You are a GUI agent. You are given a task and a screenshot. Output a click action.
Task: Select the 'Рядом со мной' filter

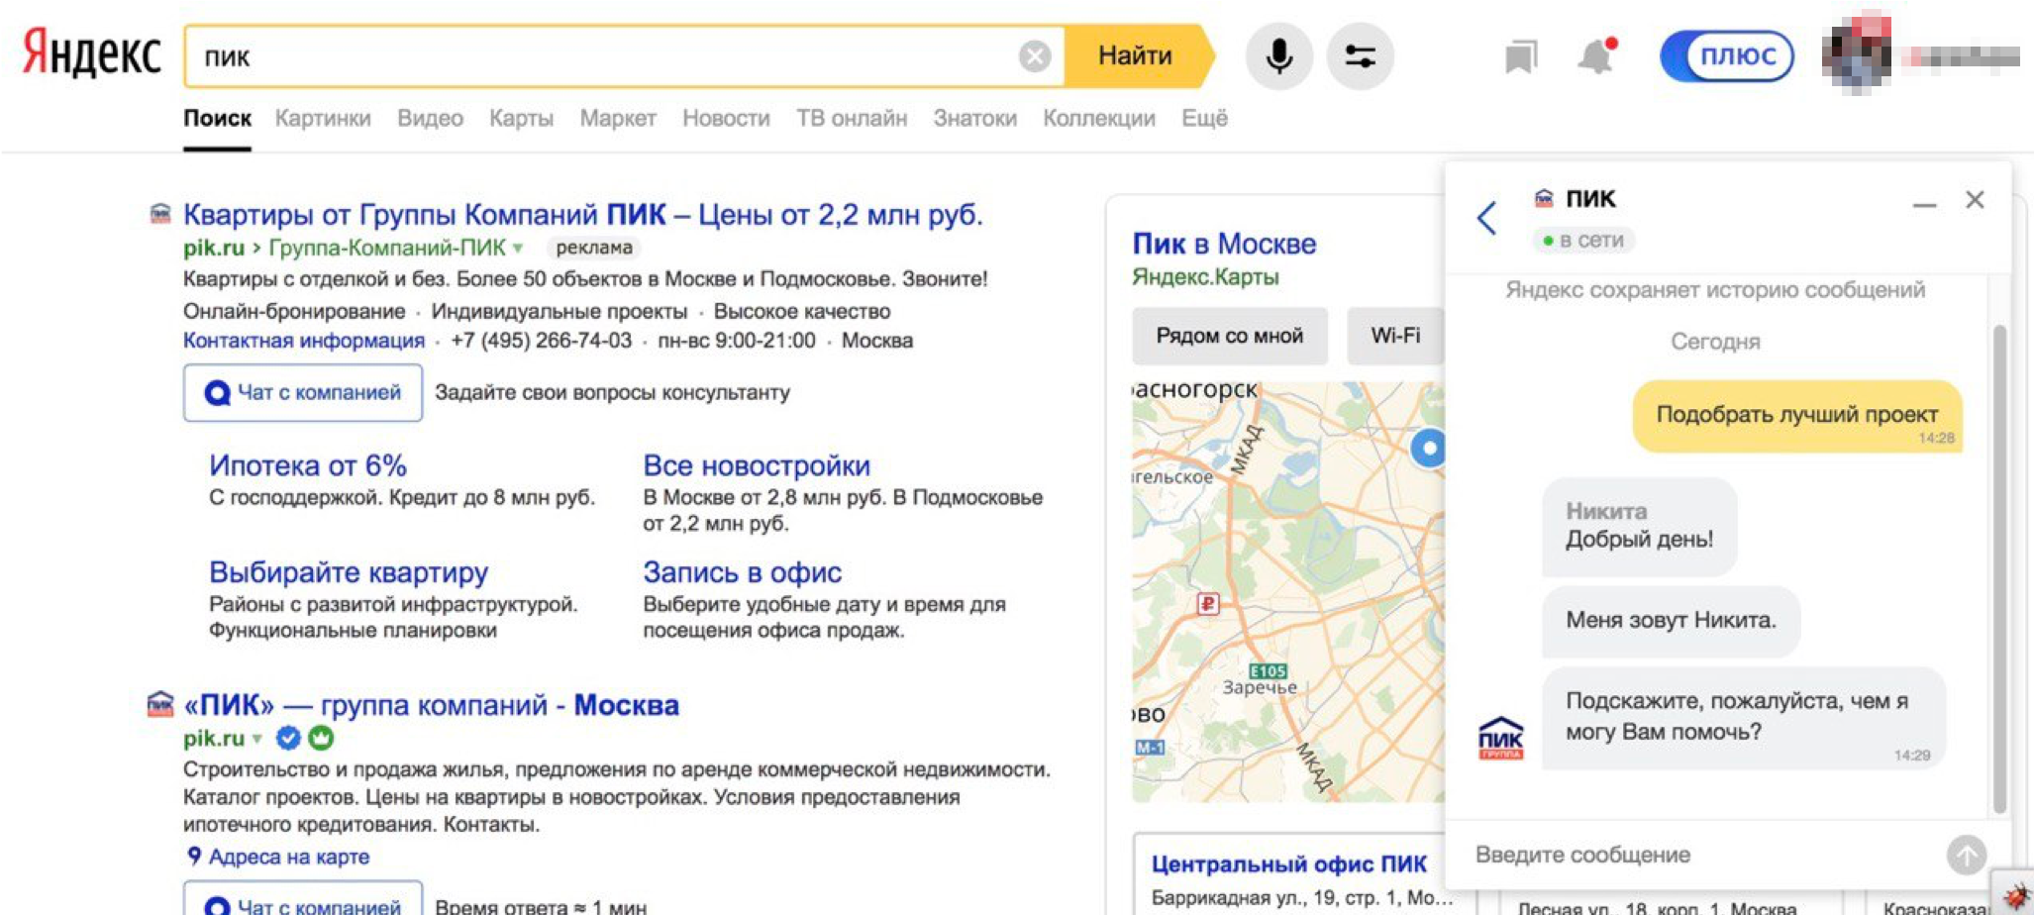(x=1229, y=336)
